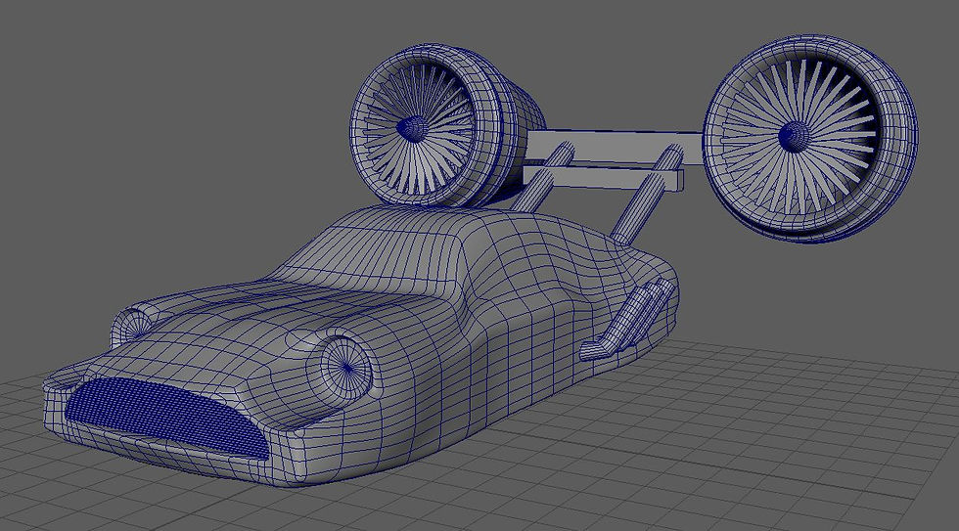Select the side exhaust pipes on the car
Image resolution: width=959 pixels, height=531 pixels.
click(627, 321)
